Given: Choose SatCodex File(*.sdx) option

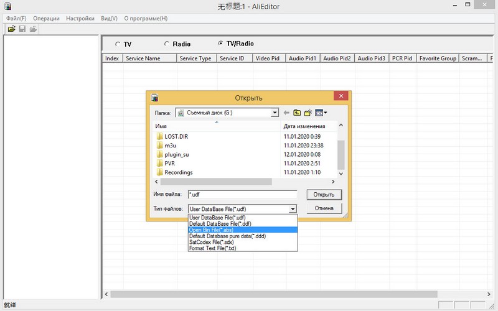Looking at the screenshot, I should pyautogui.click(x=243, y=242).
